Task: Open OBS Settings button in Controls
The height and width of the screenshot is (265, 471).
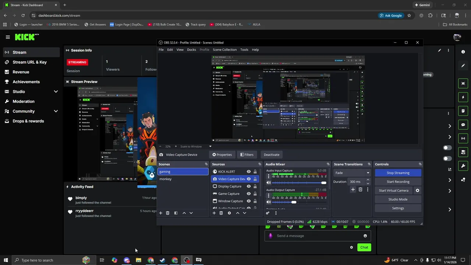Action: coord(398,208)
